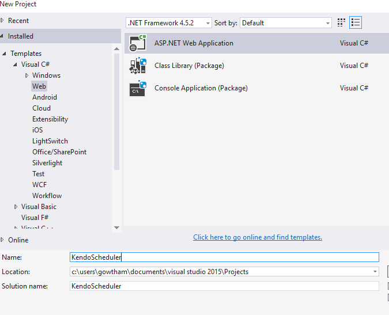Open the Location path dropdown arrow
389x315 pixels.
coord(375,272)
